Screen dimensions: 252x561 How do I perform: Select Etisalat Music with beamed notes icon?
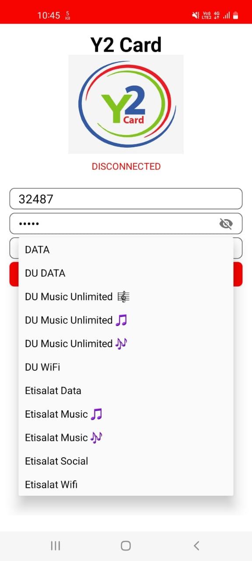point(126,414)
